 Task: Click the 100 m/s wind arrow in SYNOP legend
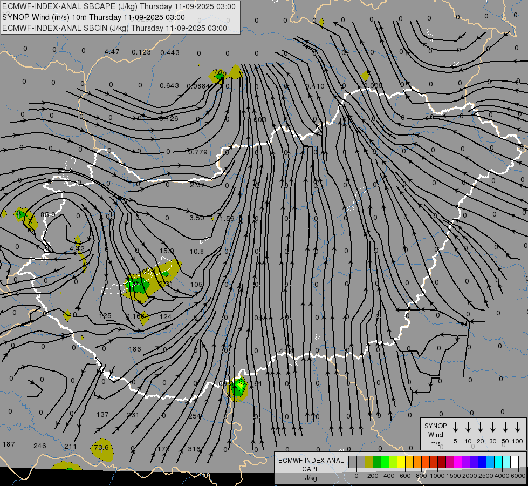[x=518, y=427]
